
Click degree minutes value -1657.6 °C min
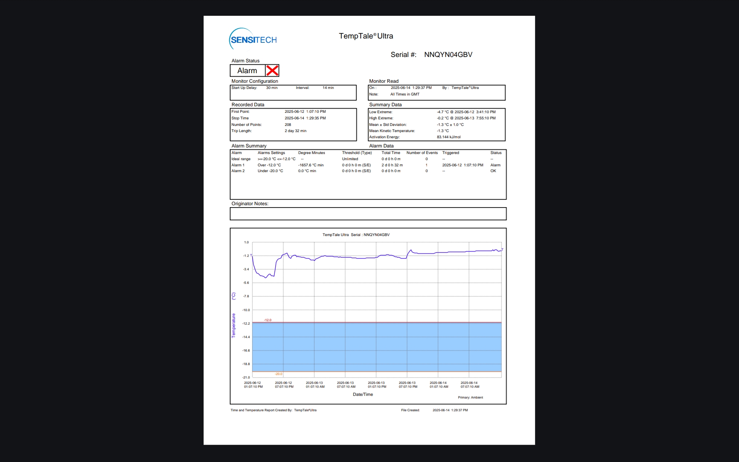coord(311,165)
